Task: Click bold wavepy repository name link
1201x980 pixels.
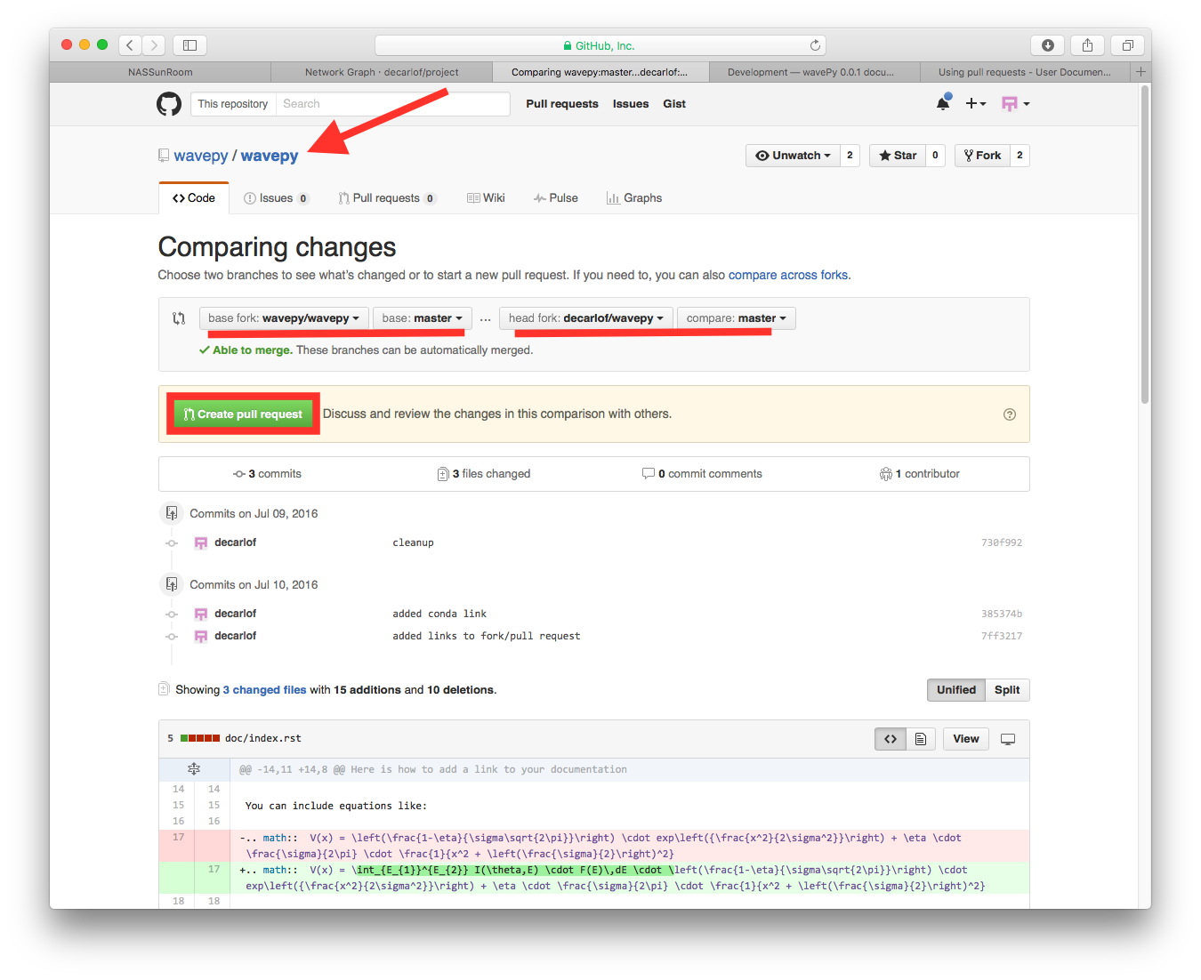Action: point(270,156)
